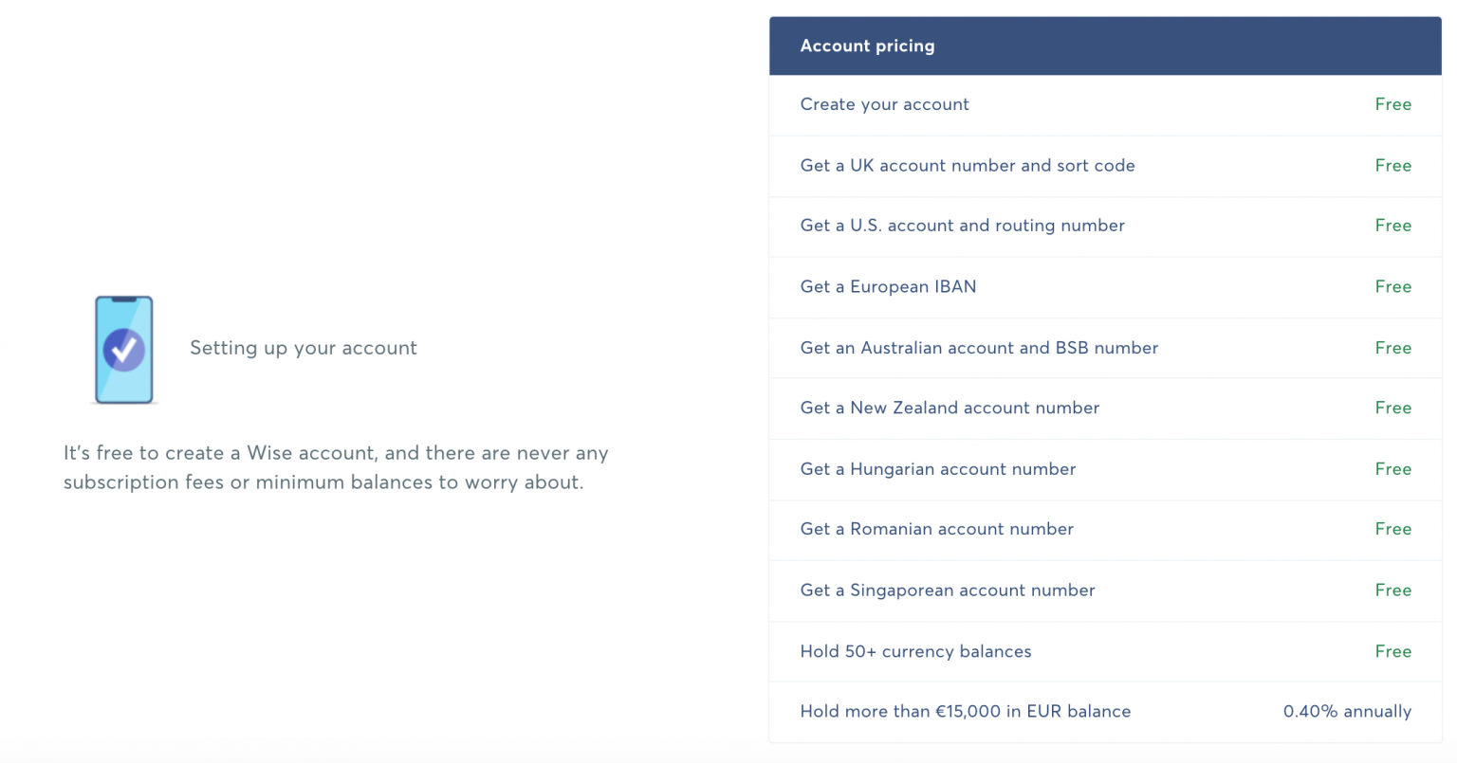The width and height of the screenshot is (1457, 763).
Task: Click the Free label beside Singaporean account number
Action: (1393, 590)
